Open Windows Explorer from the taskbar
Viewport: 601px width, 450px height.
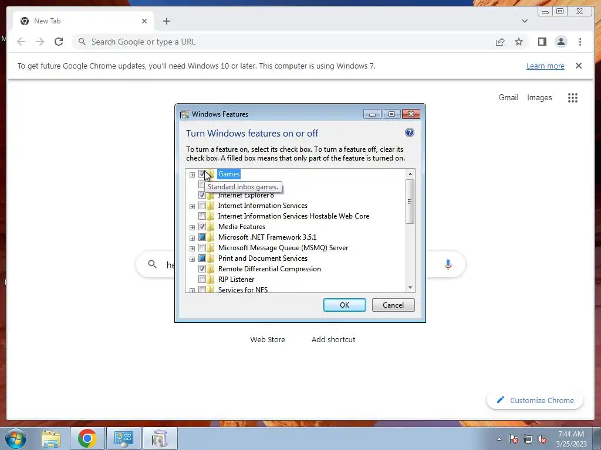[51, 439]
